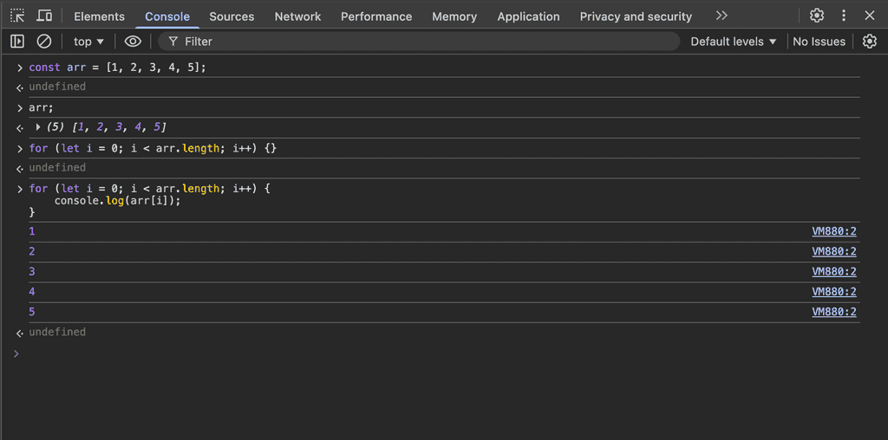This screenshot has height=440, width=888.
Task: Open VM880:2 link beside output 5
Action: point(833,312)
